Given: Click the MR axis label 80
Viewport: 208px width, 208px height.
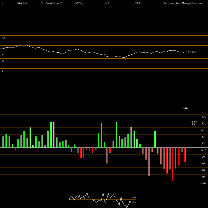Looking at the screenshot, I should pos(203,124).
